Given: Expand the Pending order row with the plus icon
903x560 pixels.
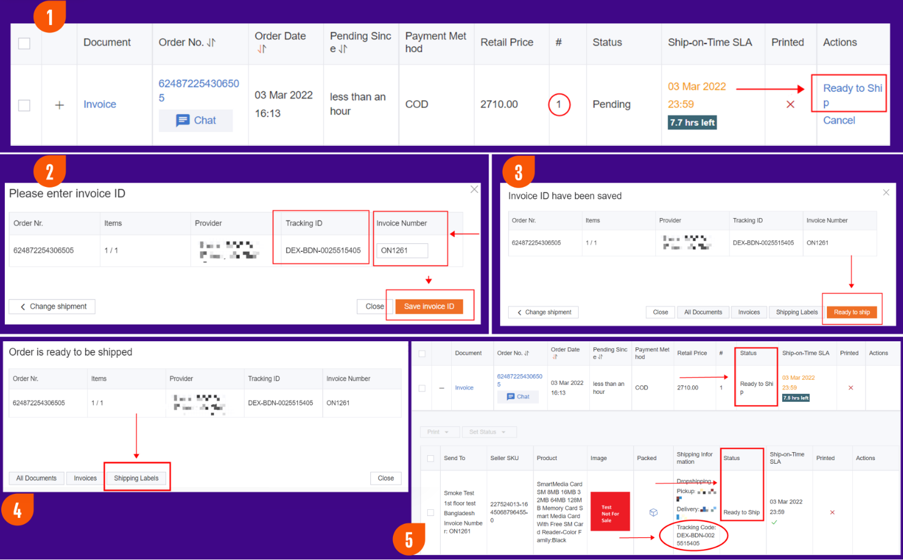Looking at the screenshot, I should tap(59, 105).
